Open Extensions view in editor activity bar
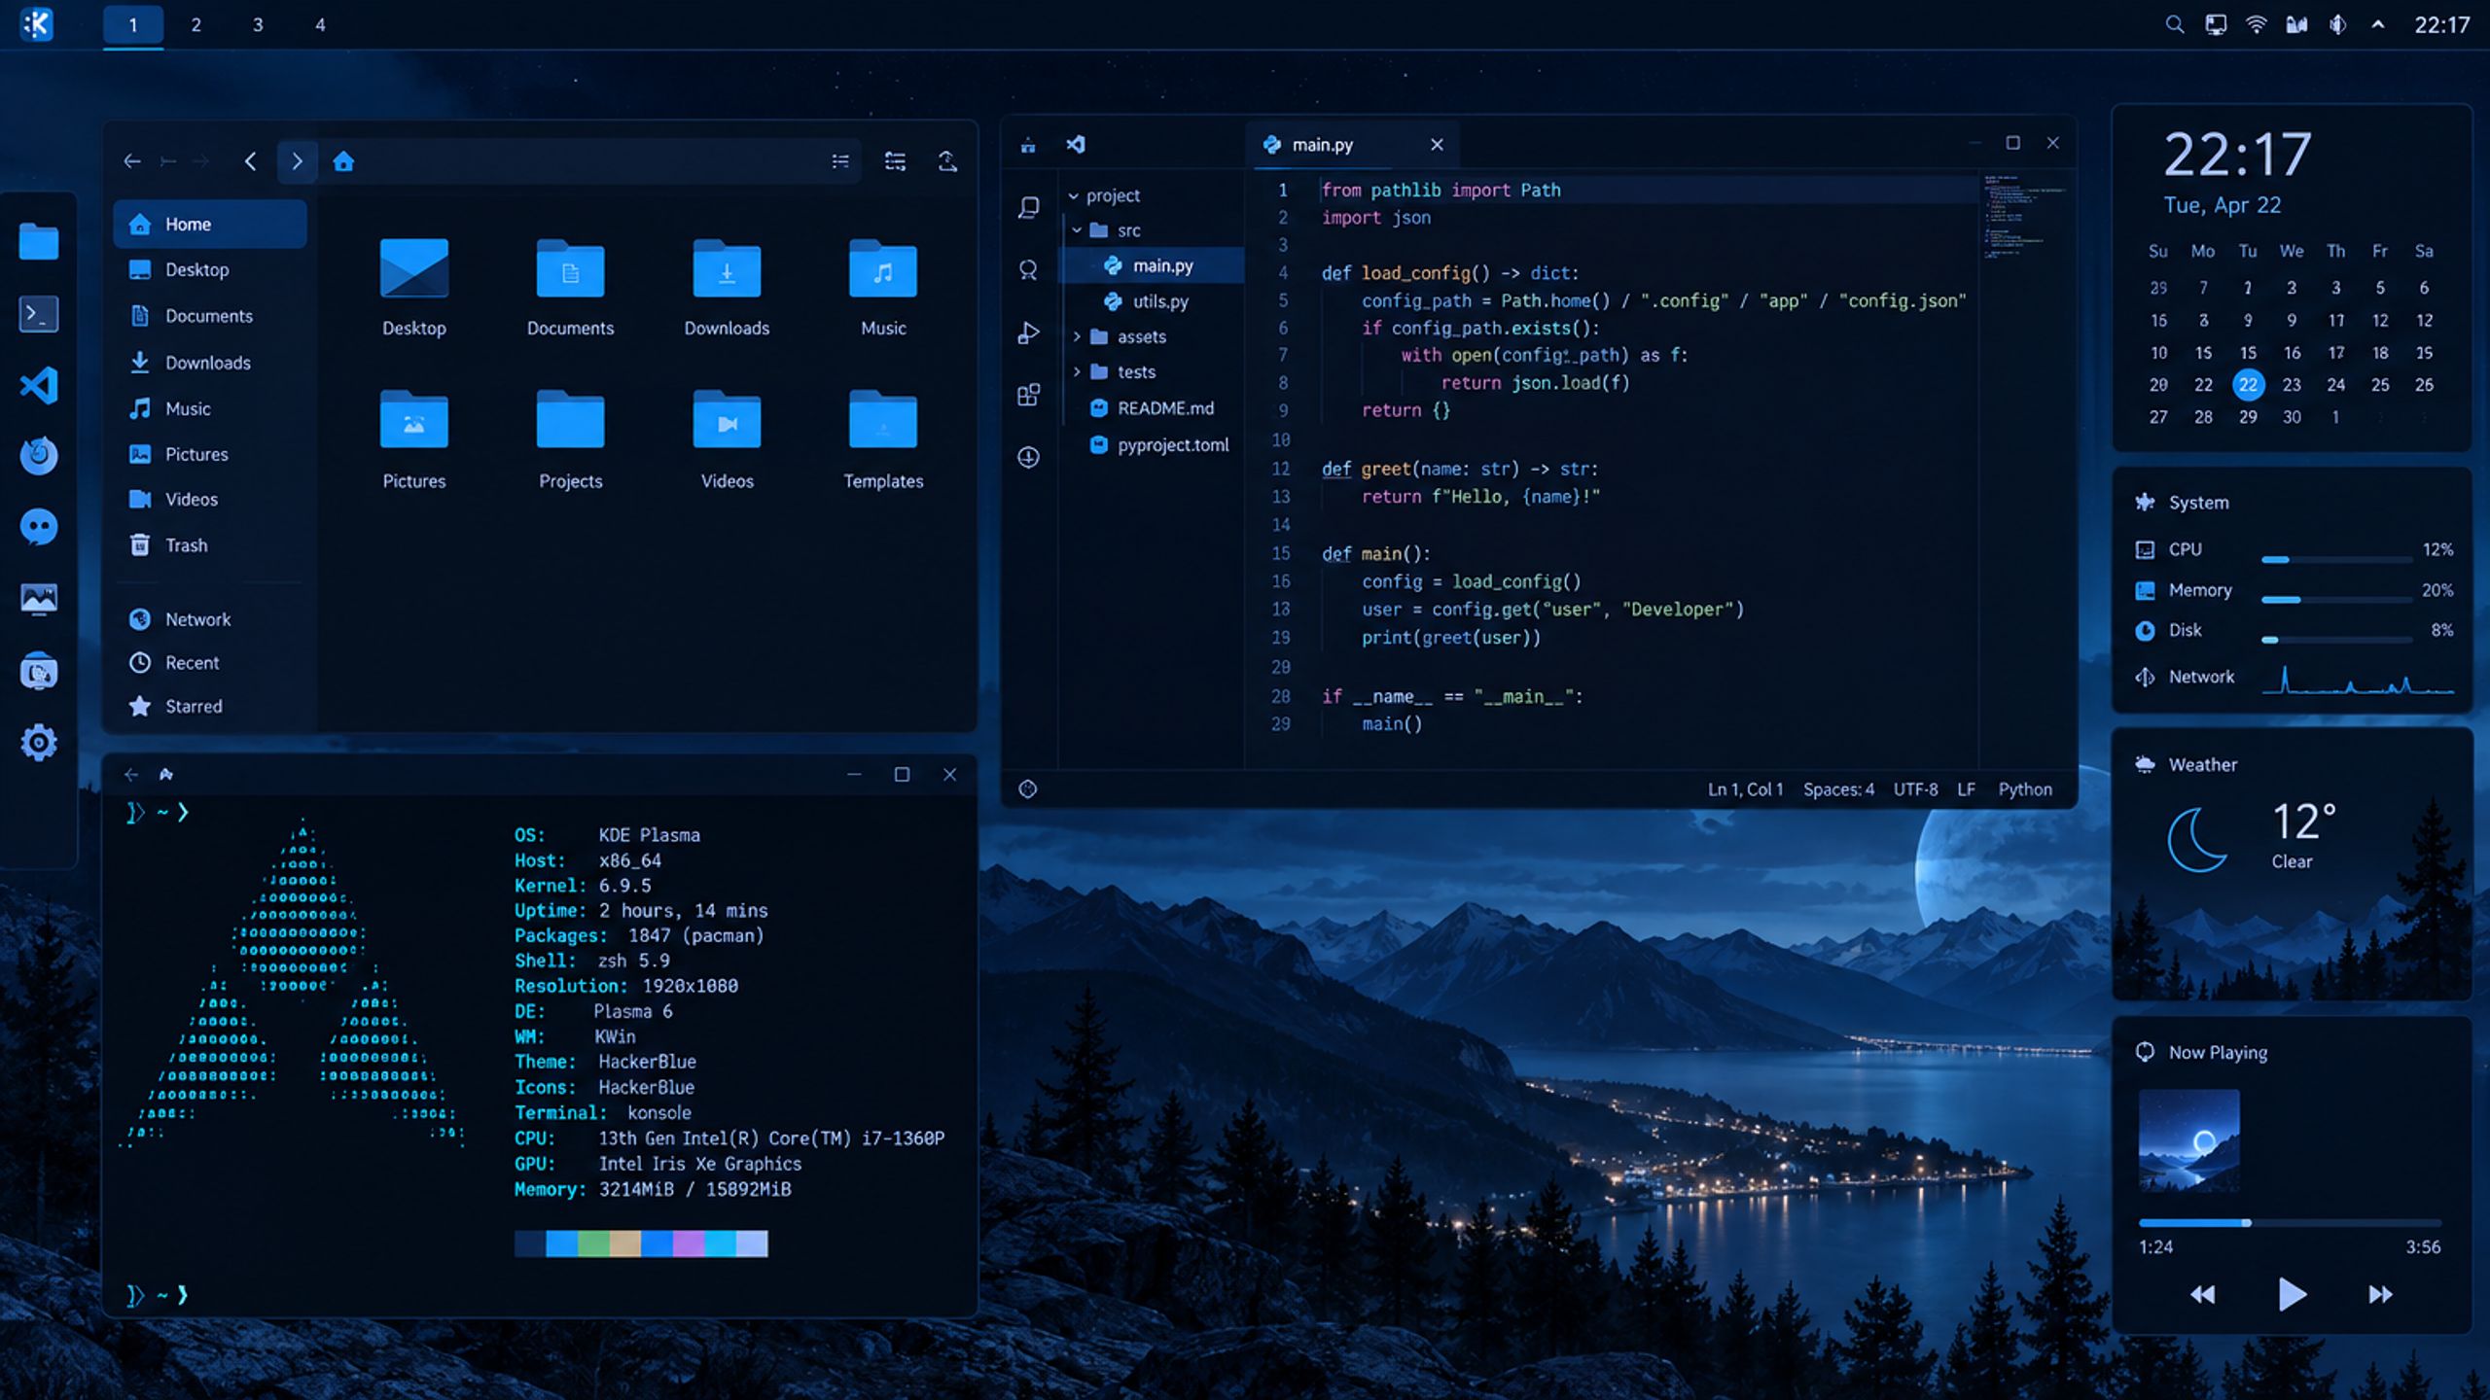The width and height of the screenshot is (2490, 1400). click(1028, 395)
